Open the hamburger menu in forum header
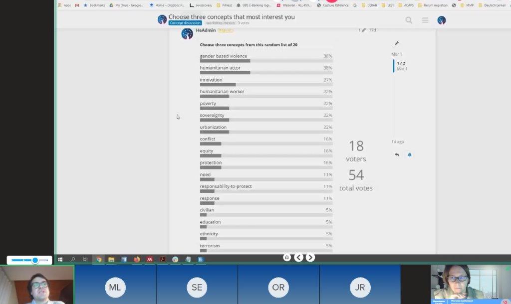The height and width of the screenshot is (304, 511). point(425,20)
